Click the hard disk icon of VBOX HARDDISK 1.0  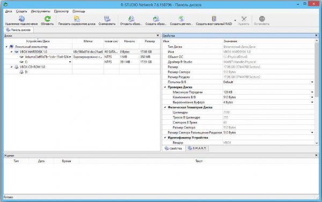17,52
